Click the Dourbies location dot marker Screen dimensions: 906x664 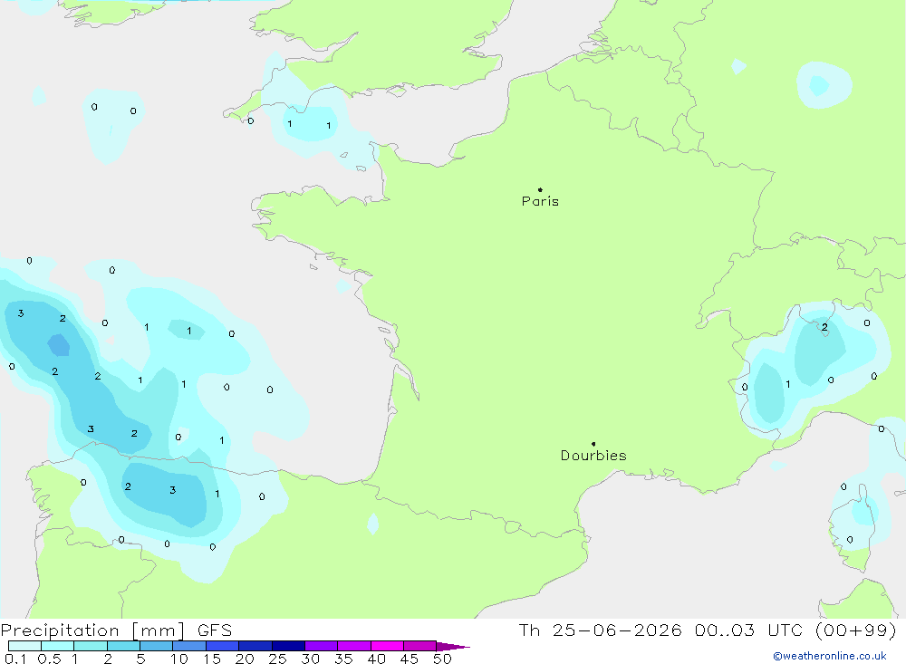coord(593,444)
